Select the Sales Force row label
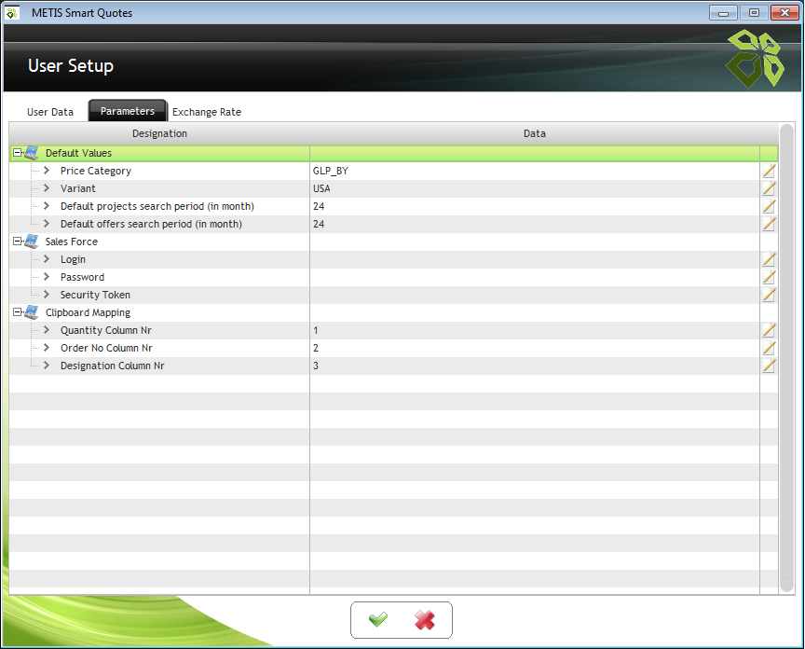Image resolution: width=805 pixels, height=649 pixels. [72, 242]
